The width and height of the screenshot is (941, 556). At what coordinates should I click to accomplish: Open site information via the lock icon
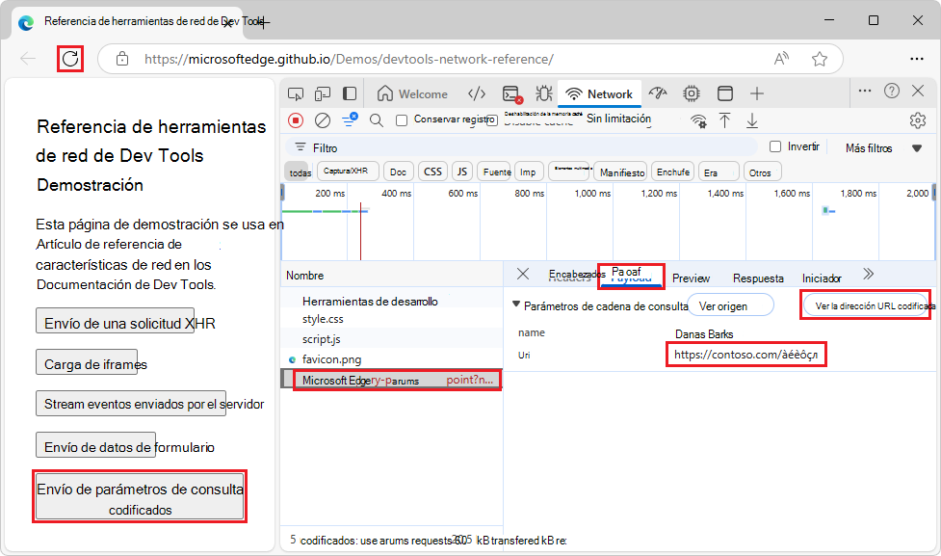(122, 59)
